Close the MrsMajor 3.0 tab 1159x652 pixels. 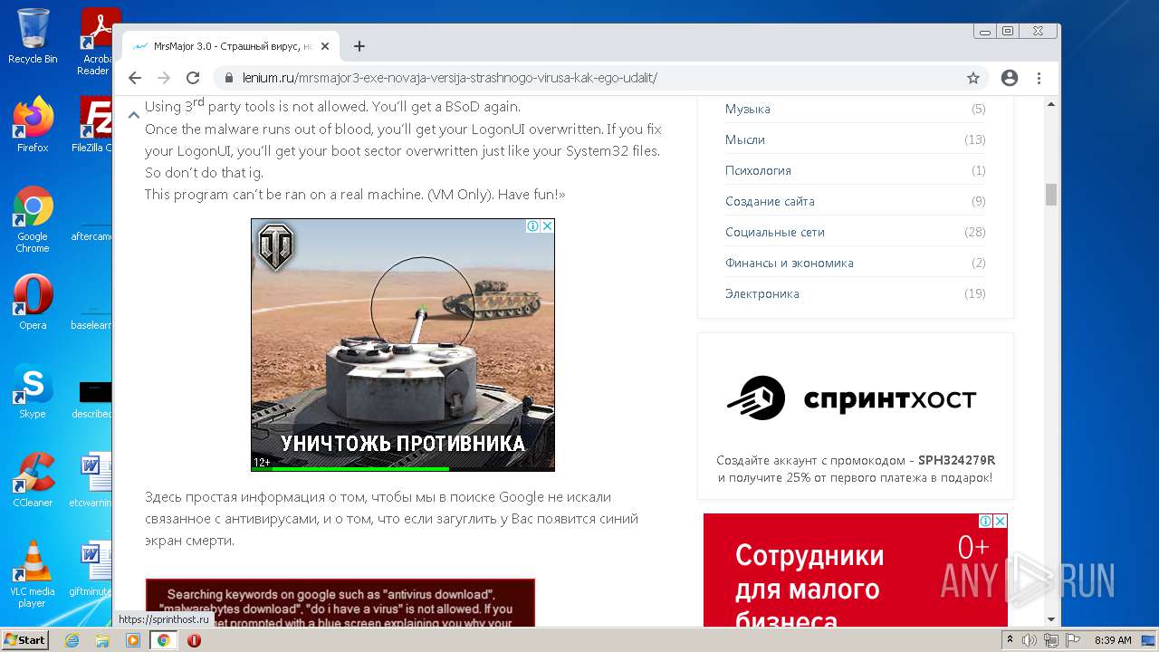tap(325, 46)
